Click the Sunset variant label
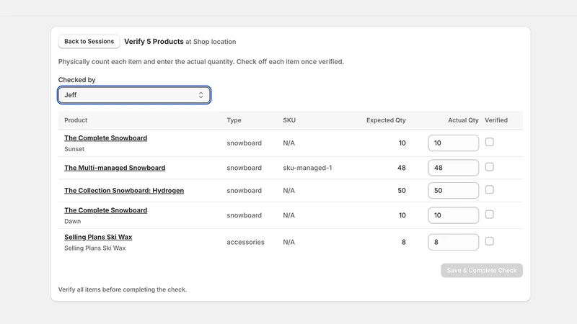The width and height of the screenshot is (577, 324). pyautogui.click(x=74, y=149)
